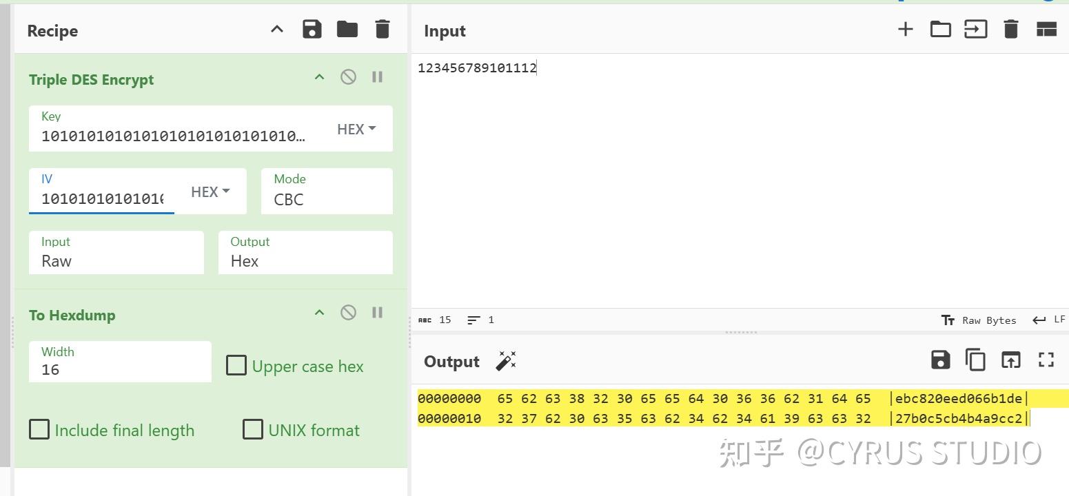Screen dimensions: 1069x496
Task: Collapse the Recipe panel
Action: point(276,29)
